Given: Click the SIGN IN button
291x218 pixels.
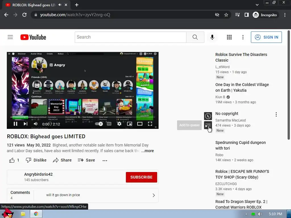Looking at the screenshot, I should [266, 37].
